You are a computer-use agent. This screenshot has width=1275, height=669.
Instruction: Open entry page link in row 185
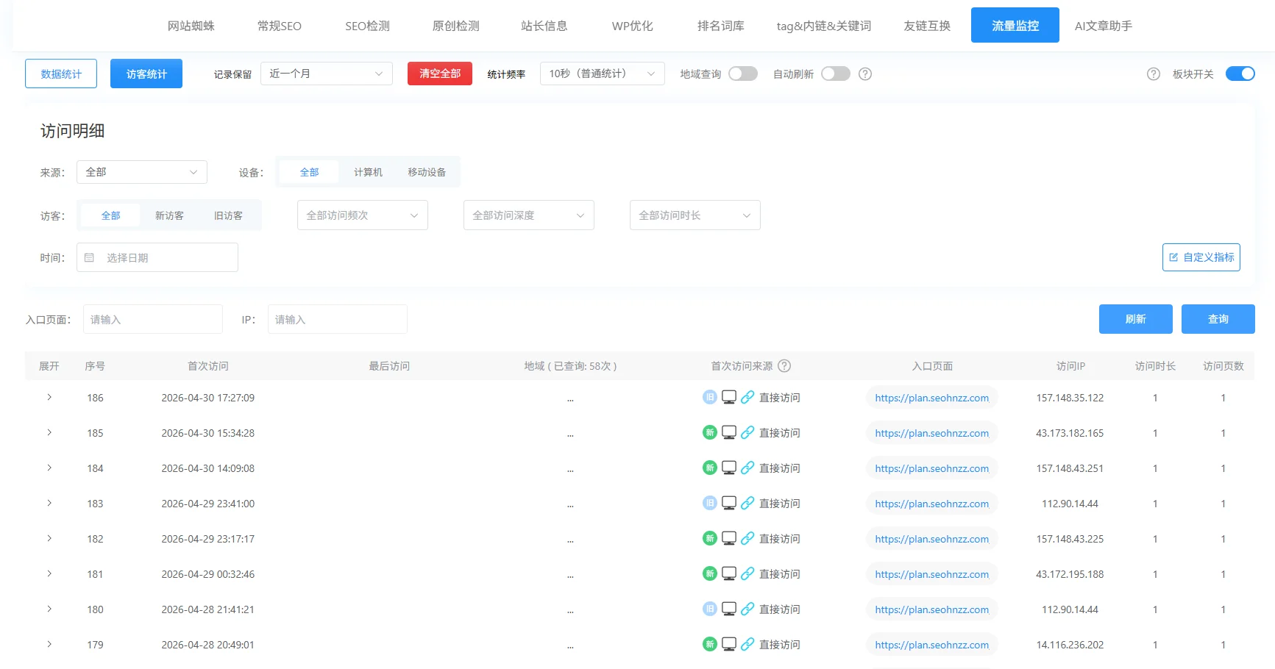[x=932, y=433]
